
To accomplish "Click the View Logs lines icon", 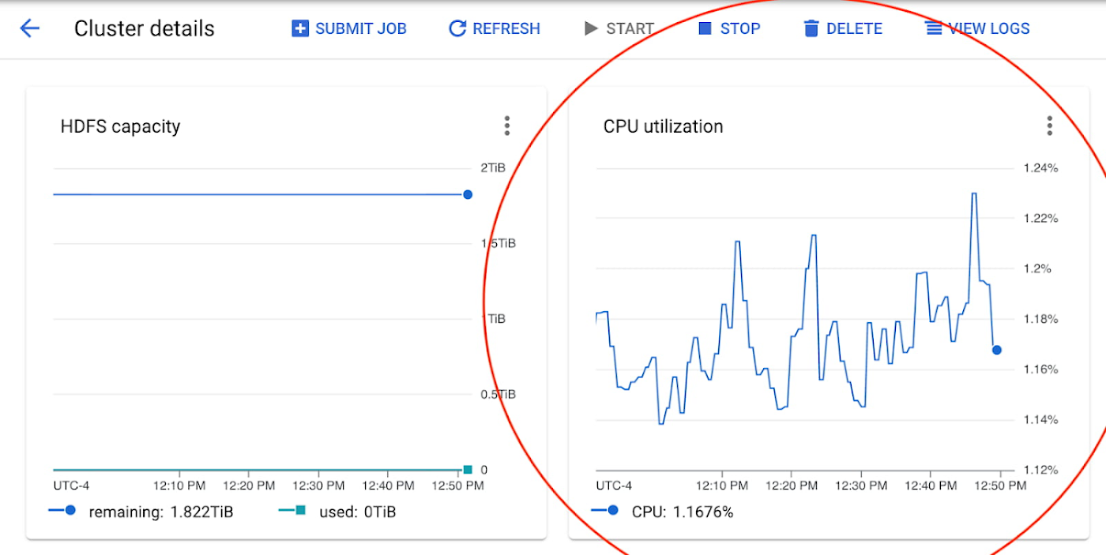I will (x=934, y=29).
